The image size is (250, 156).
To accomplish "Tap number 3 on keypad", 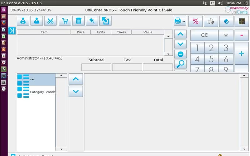I will pos(226,48).
